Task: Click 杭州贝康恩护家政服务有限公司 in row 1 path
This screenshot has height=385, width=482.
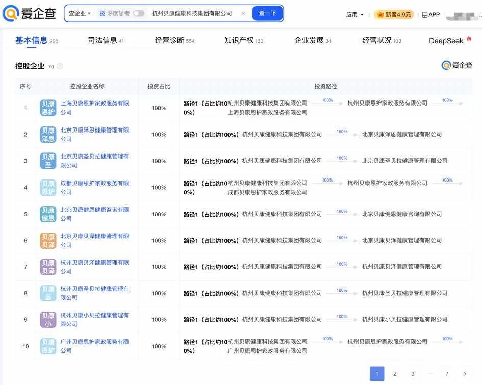Action: click(x=387, y=103)
